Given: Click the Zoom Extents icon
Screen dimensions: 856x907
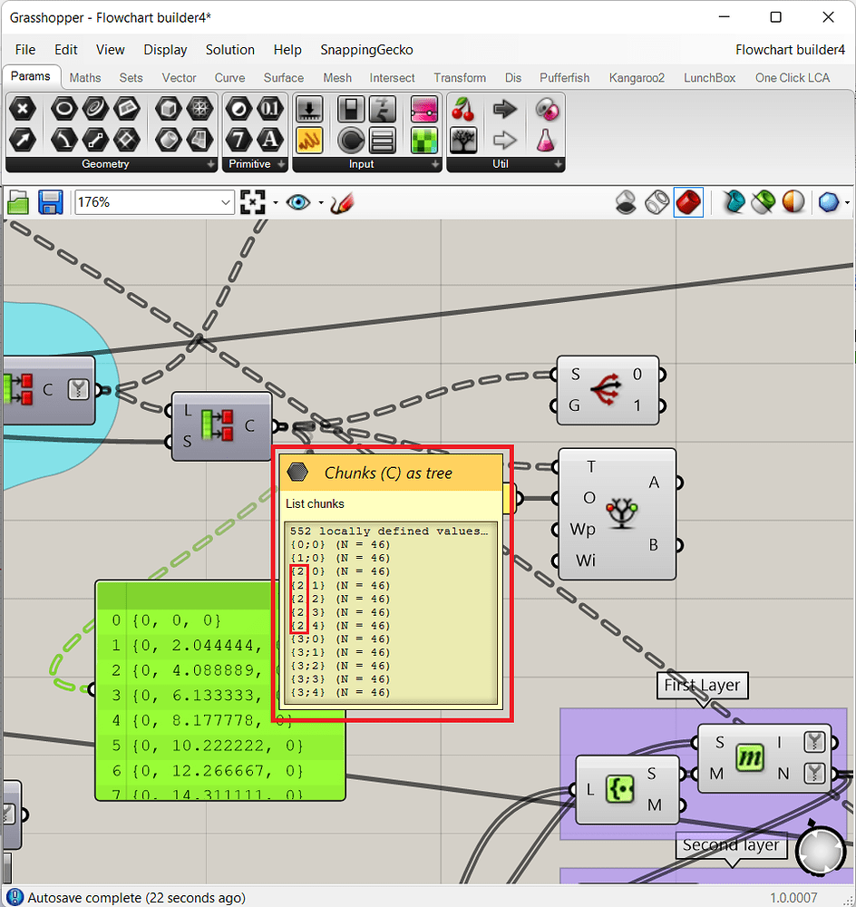Looking at the screenshot, I should point(252,202).
